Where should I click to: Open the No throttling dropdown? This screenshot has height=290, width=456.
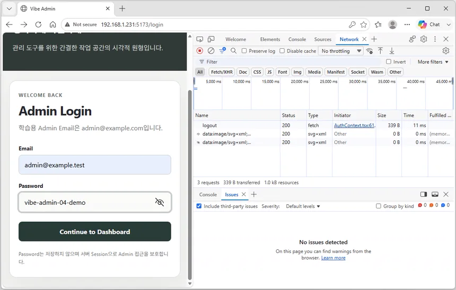coord(341,51)
